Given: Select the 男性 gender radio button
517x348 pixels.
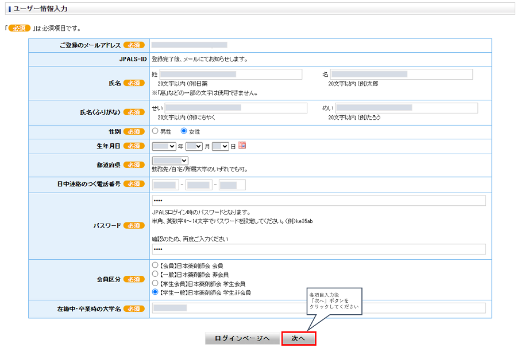Looking at the screenshot, I should (x=155, y=131).
